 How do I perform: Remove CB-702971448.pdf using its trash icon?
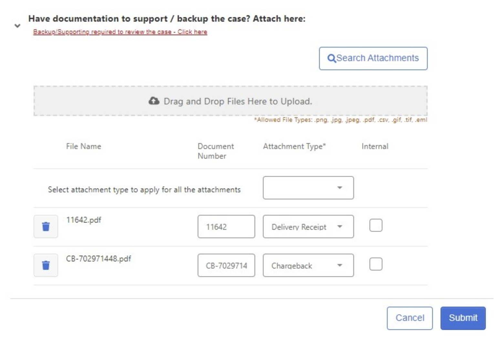pos(46,265)
